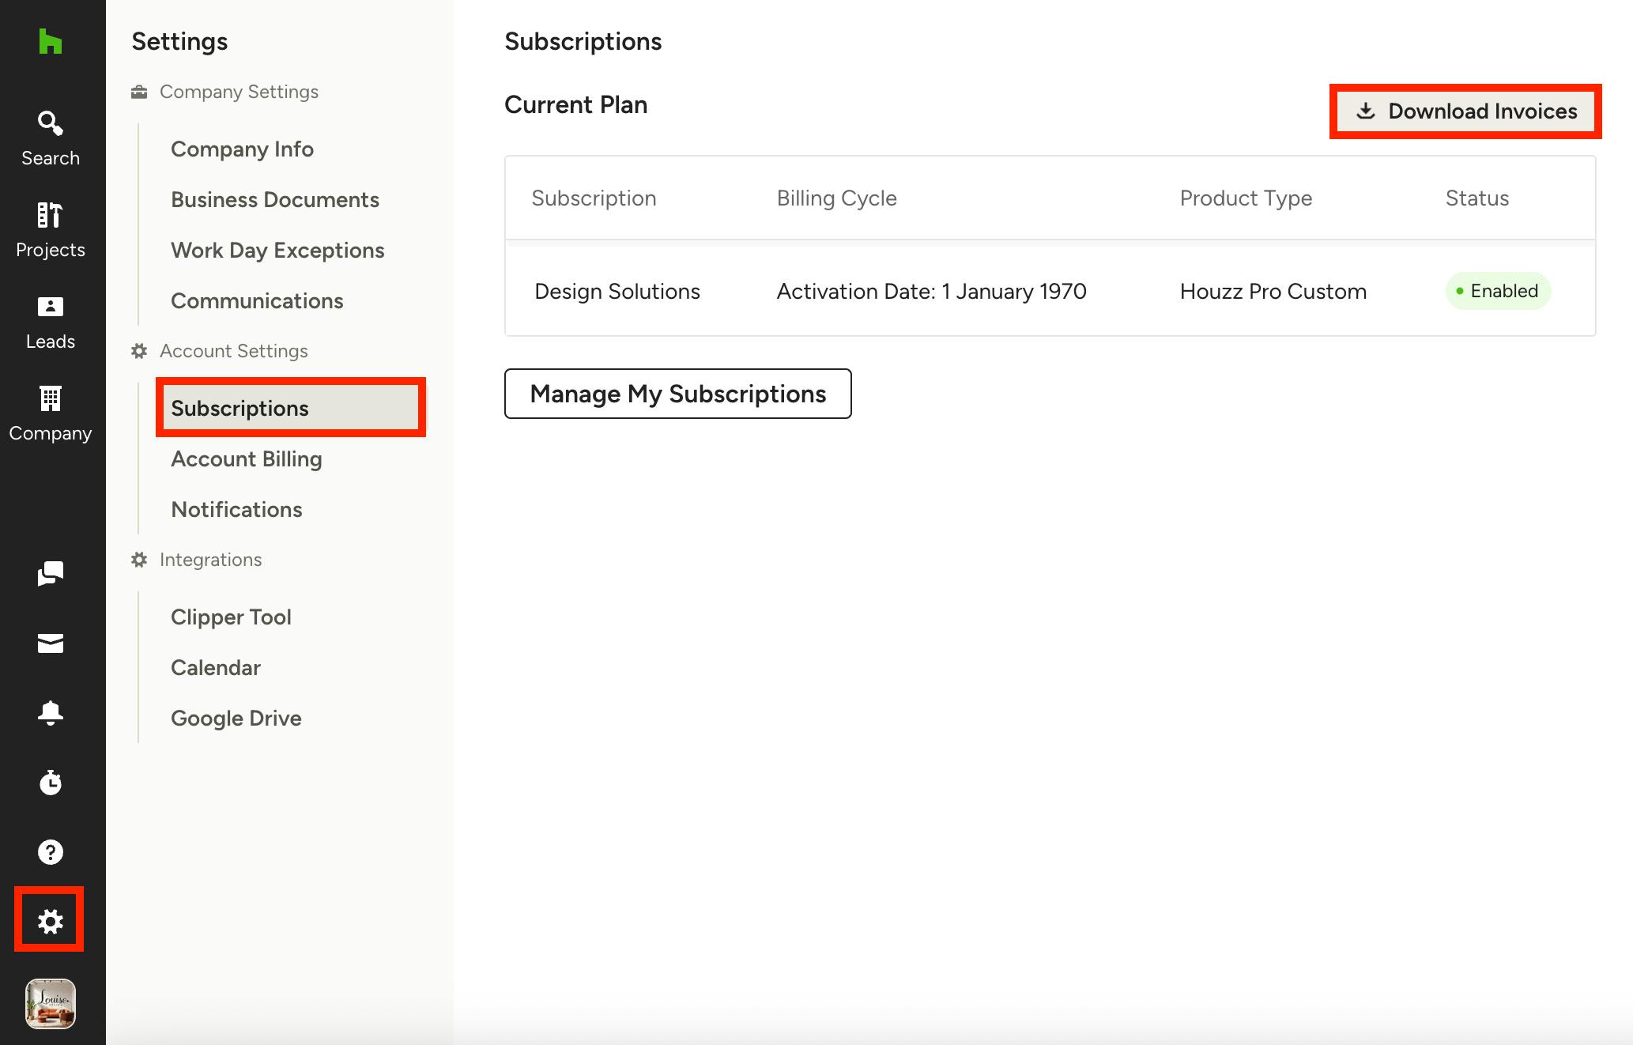Click the Company Settings briefcase icon
Viewport: 1633px width, 1045px height.
(x=139, y=92)
